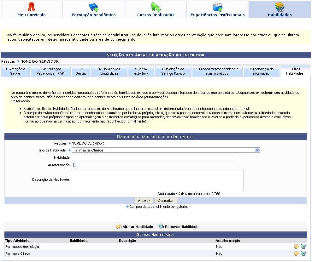The width and height of the screenshot is (312, 262).
Task: Switch to the Atenção à Saúde tab
Action: point(15,71)
